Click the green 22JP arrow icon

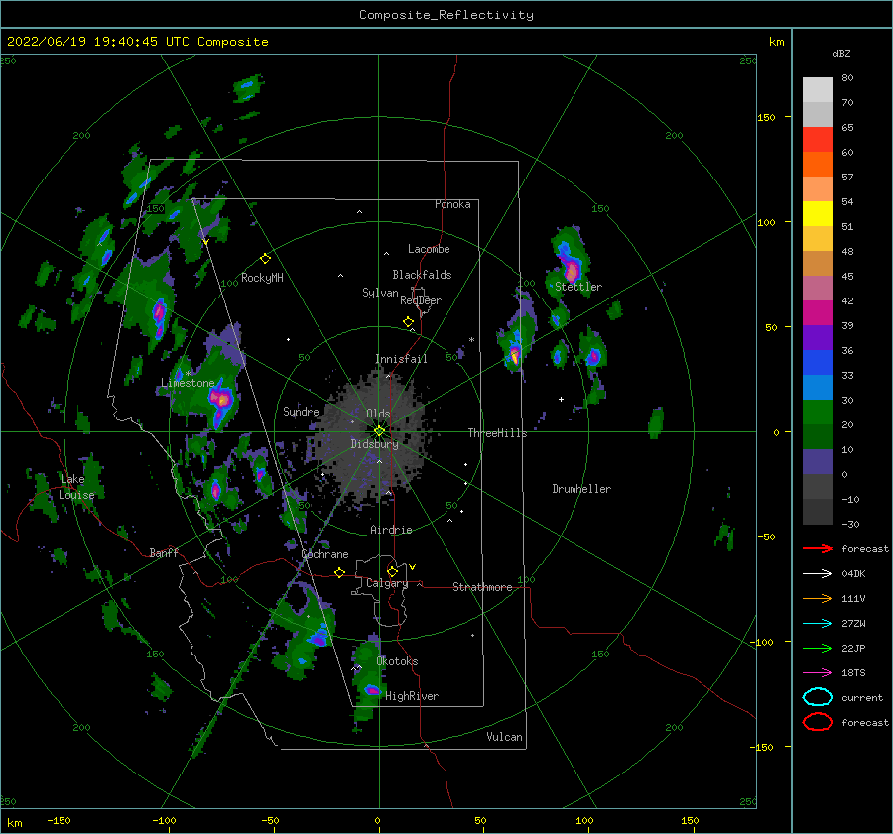tap(818, 648)
